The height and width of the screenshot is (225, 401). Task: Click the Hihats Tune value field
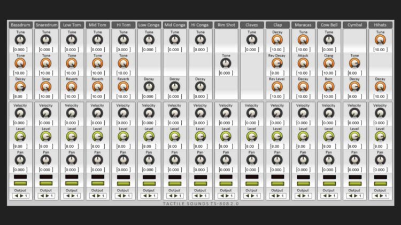pyautogui.click(x=380, y=50)
